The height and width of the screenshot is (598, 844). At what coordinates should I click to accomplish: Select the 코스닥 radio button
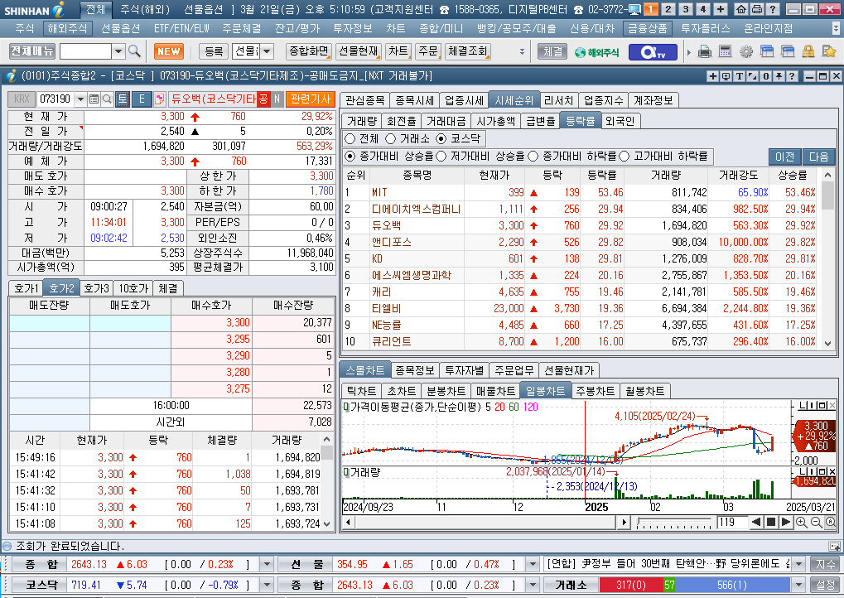(441, 139)
